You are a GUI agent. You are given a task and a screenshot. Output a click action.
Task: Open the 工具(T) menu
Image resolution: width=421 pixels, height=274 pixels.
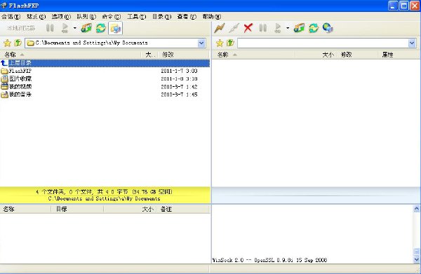136,17
